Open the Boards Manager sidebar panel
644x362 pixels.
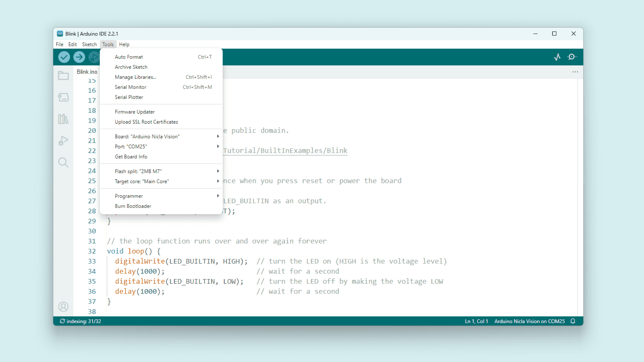click(x=63, y=97)
